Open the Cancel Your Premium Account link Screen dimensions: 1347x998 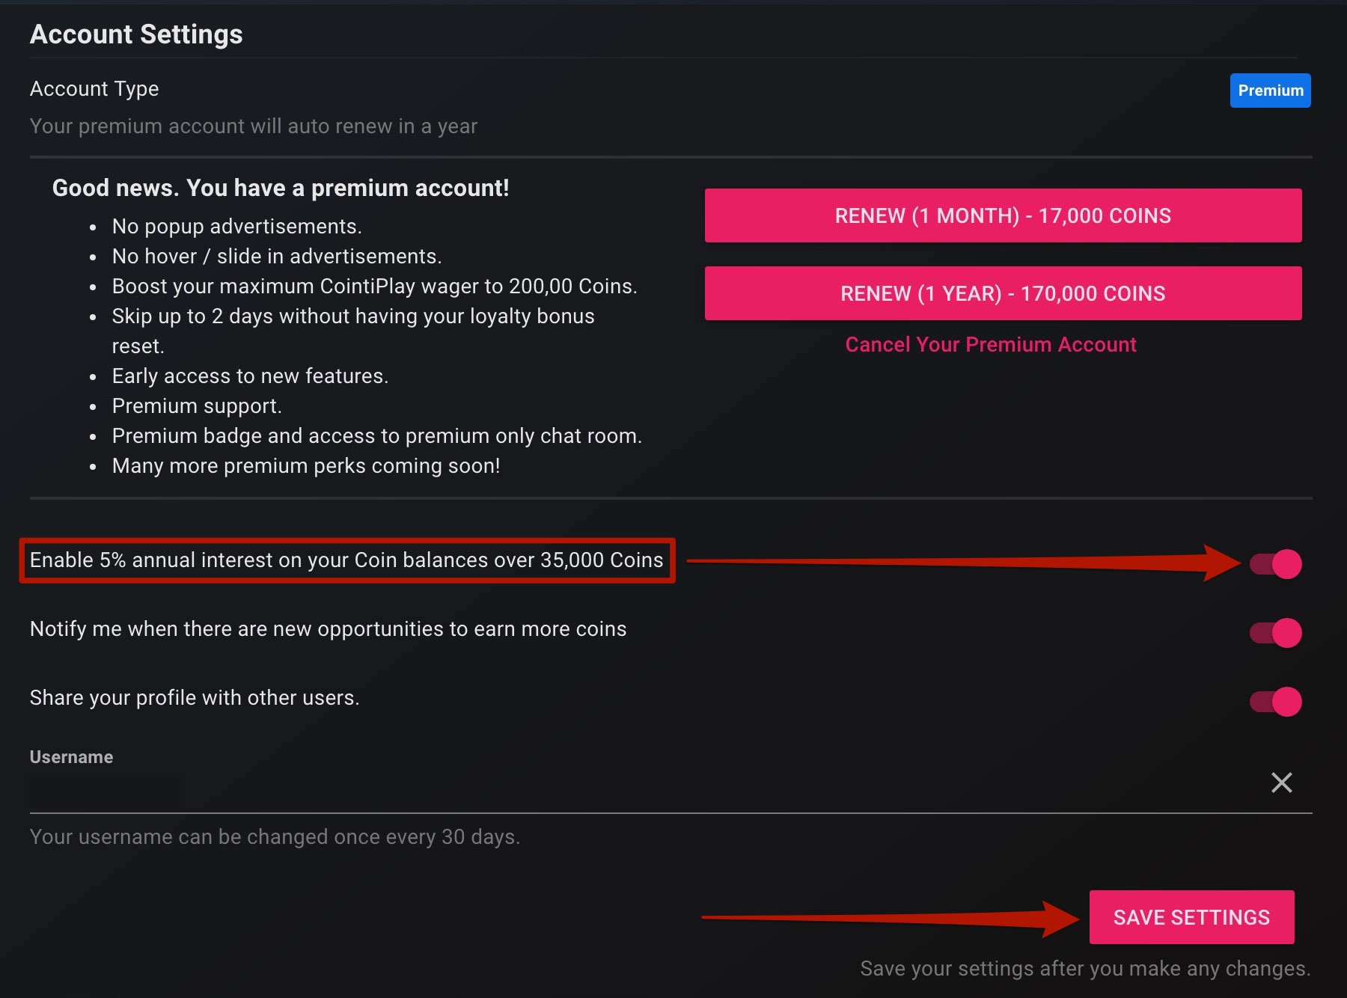click(990, 345)
